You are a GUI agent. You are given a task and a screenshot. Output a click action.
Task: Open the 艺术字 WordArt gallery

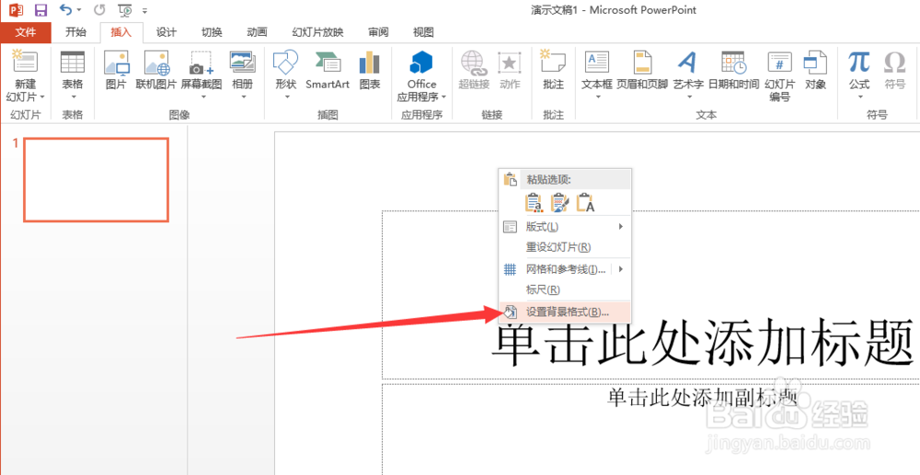pos(688,75)
